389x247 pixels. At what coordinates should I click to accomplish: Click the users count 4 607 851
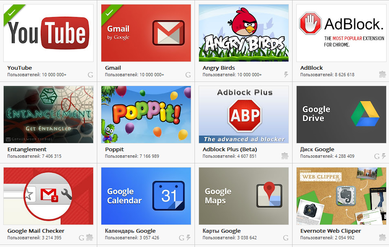(x=247, y=156)
